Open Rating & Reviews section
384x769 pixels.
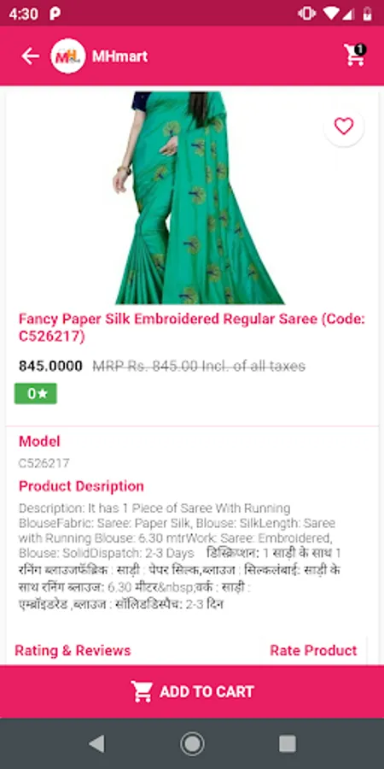tap(73, 650)
